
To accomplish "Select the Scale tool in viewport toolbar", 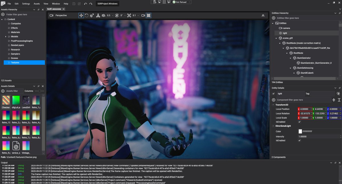I will (x=92, y=16).
